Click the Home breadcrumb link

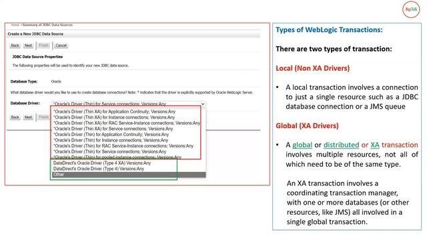[x=15, y=25]
